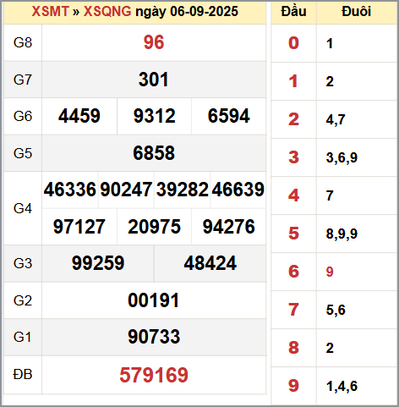Image resolution: width=399 pixels, height=407 pixels.
Task: Click the G1 number 90733
Action: pos(154,337)
